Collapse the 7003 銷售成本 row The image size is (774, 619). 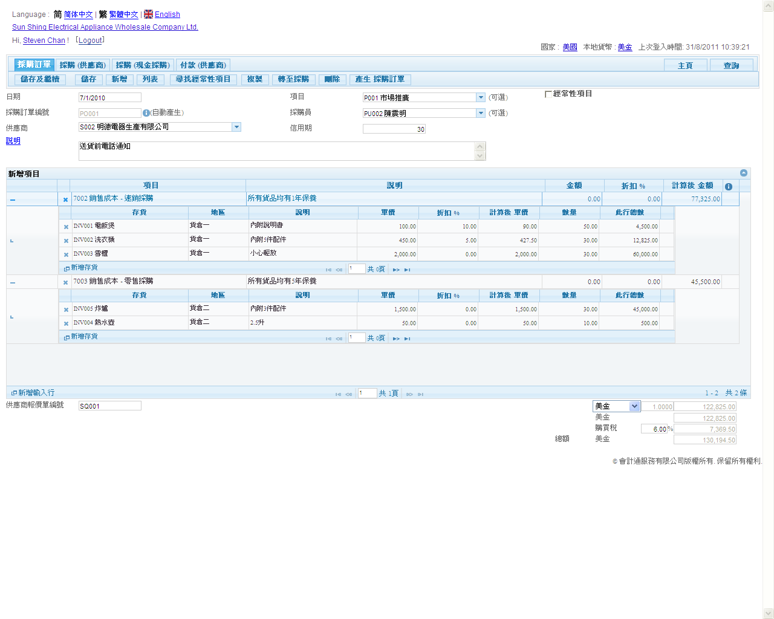click(x=13, y=282)
